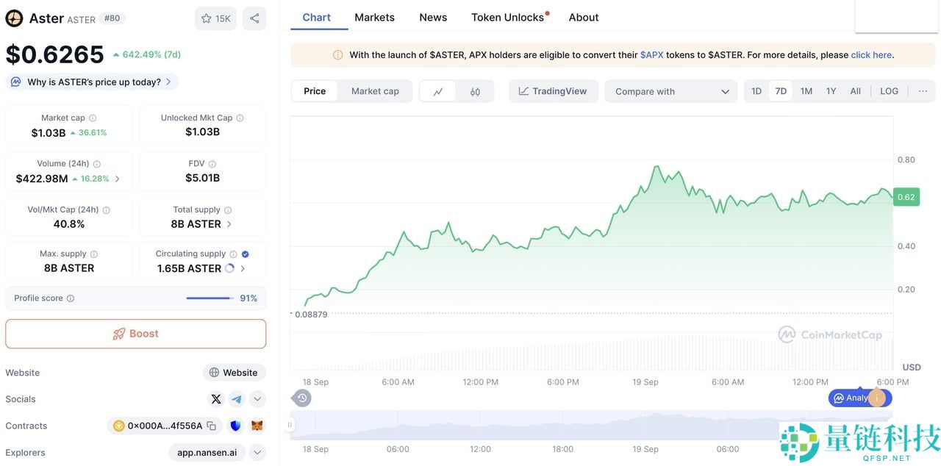The image size is (941, 466).
Task: Toggle LOG scale on the chart
Action: [x=889, y=91]
